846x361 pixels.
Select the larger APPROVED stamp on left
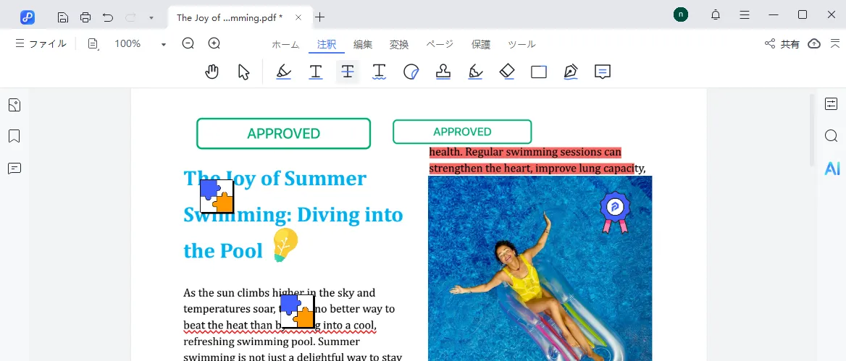point(284,134)
